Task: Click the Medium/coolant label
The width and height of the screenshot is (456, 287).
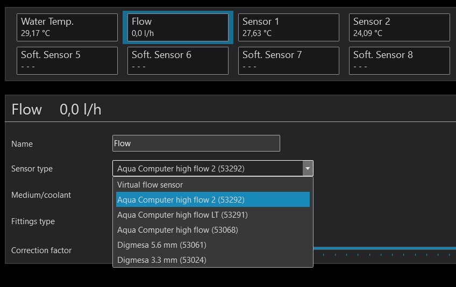Action: [41, 195]
